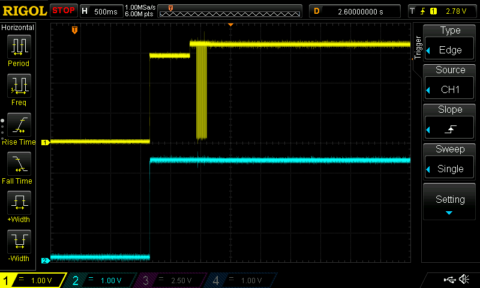Click the USB connection icon
The height and width of the screenshot is (288, 480).
pyautogui.click(x=449, y=280)
